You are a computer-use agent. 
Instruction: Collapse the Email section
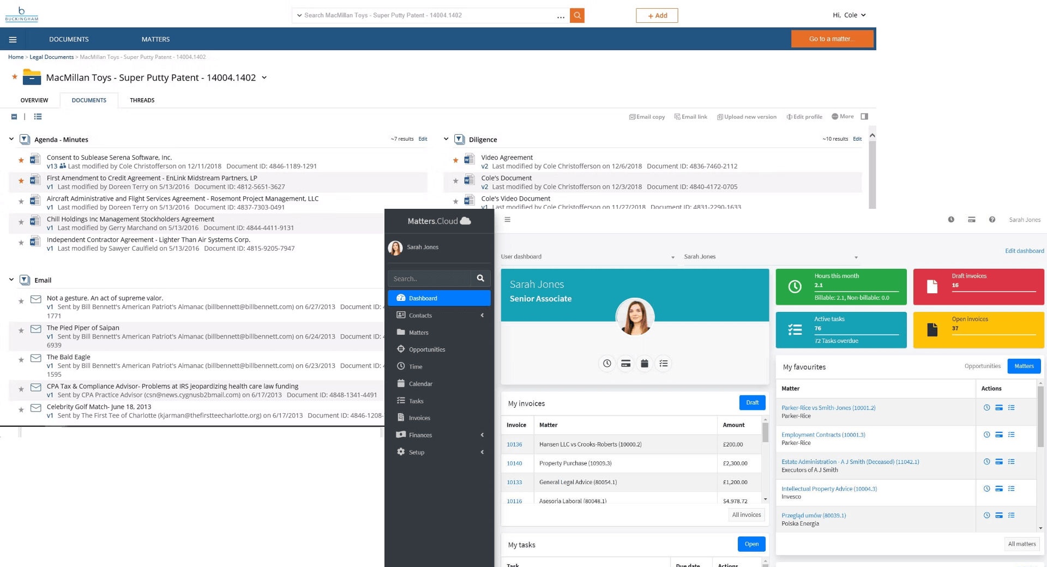pos(11,280)
